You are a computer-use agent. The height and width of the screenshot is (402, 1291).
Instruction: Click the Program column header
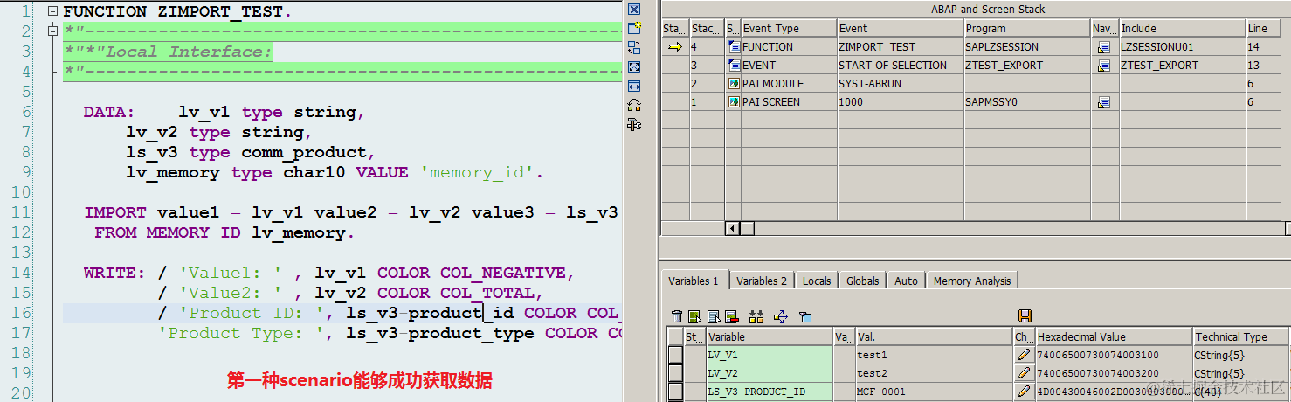pos(1026,29)
